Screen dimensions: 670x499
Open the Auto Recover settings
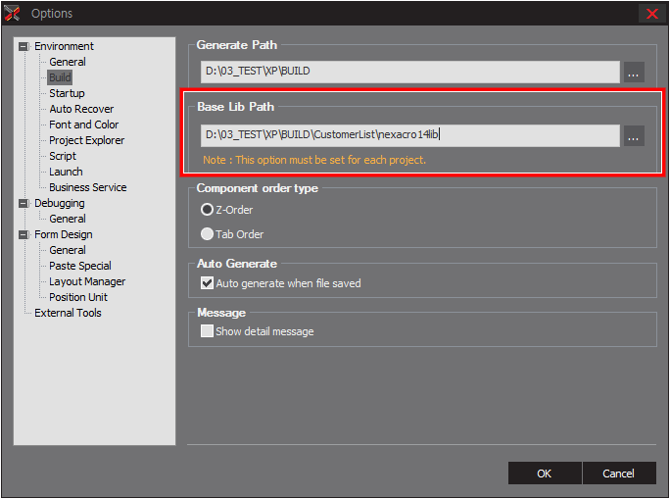click(x=81, y=109)
